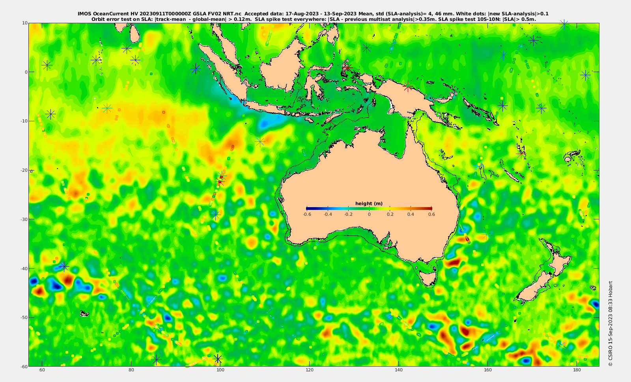This screenshot has width=631, height=382.
Task: Click the "-60" latitude axis label
Action: 24,366
